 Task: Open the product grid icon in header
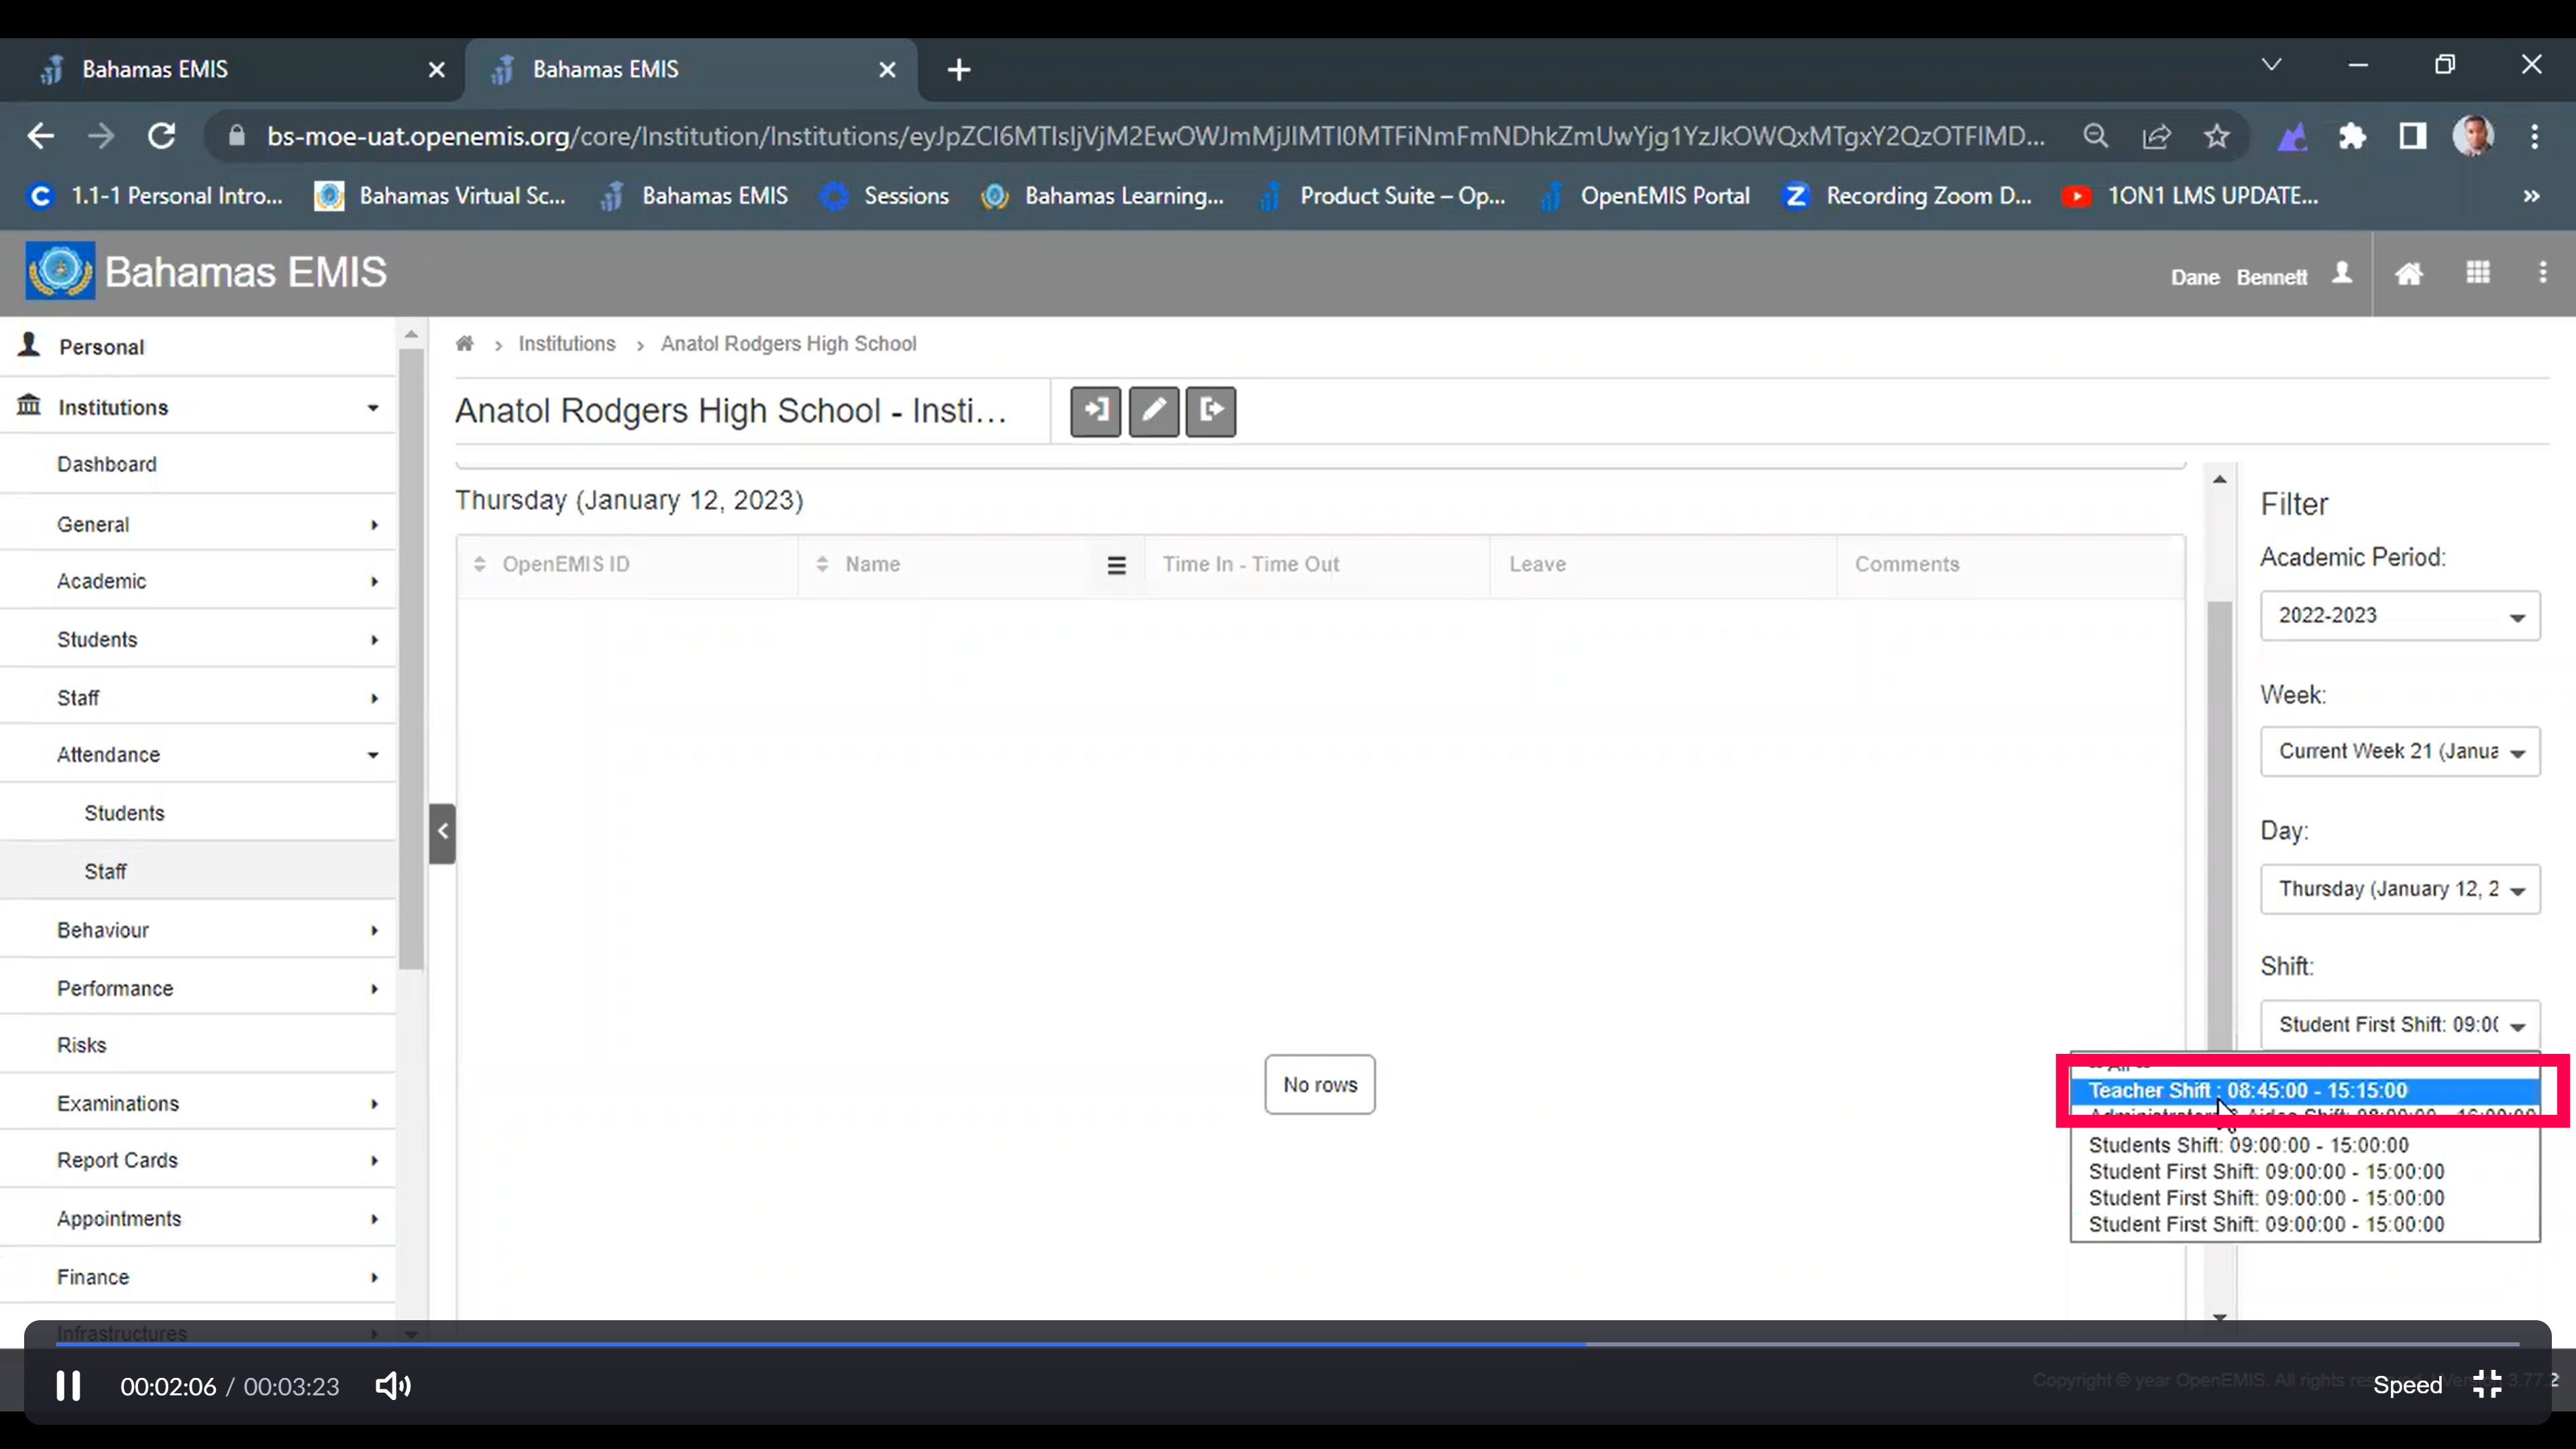(x=2478, y=273)
